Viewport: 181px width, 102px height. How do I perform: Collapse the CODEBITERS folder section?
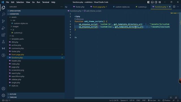coord(36,14)
